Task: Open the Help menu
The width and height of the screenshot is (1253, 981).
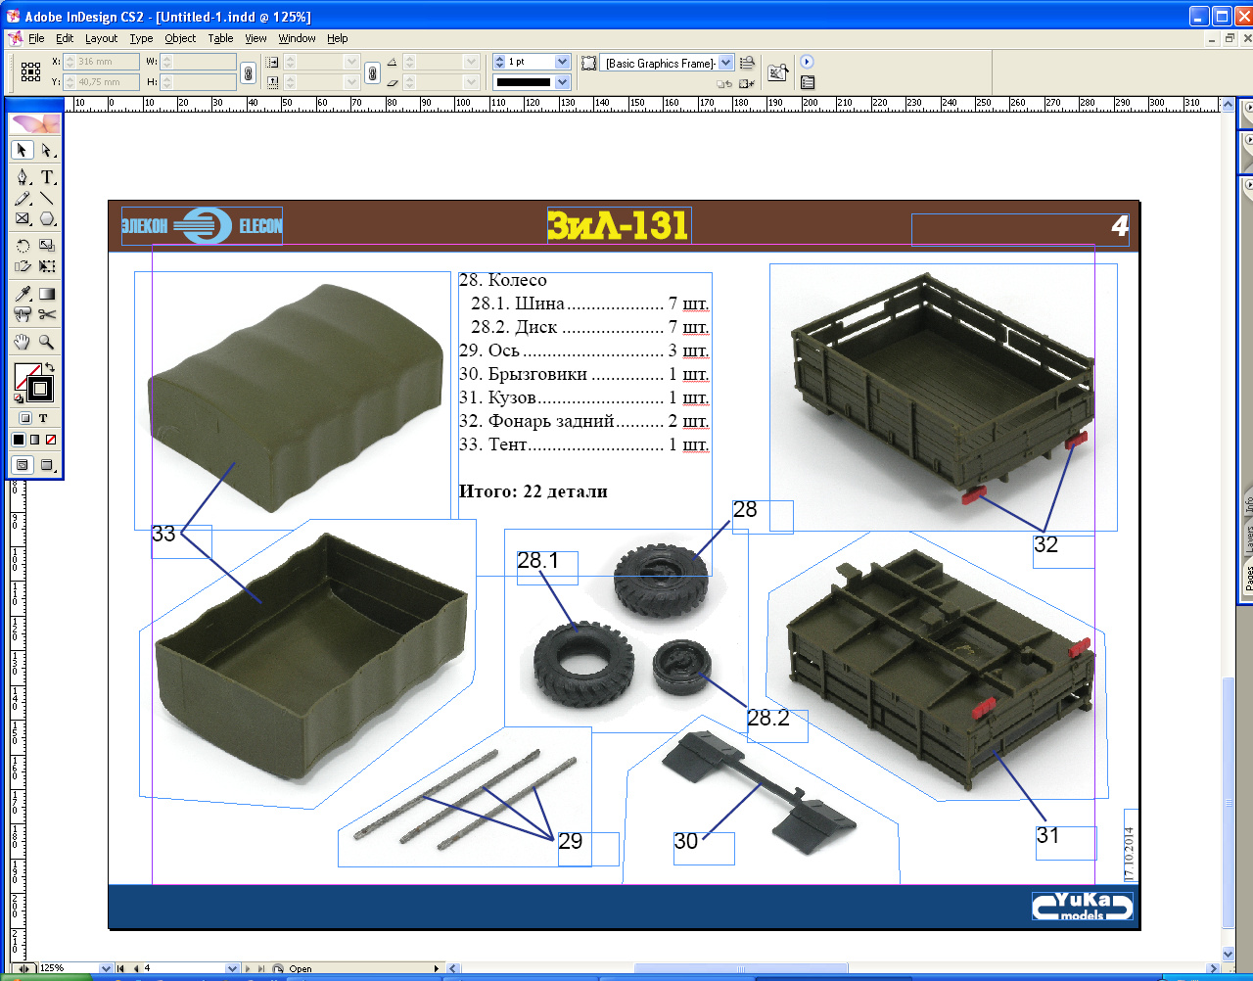Action: [x=338, y=38]
